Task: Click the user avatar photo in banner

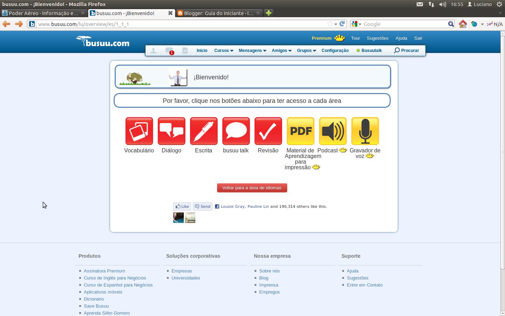Action: point(178,77)
